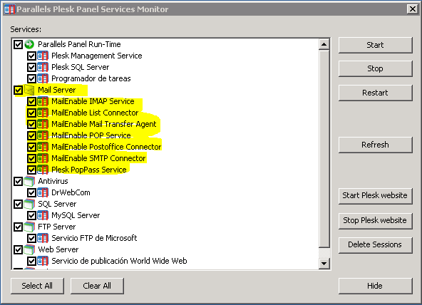Toggle the MailEnable IMAP Service checkbox

point(31,101)
